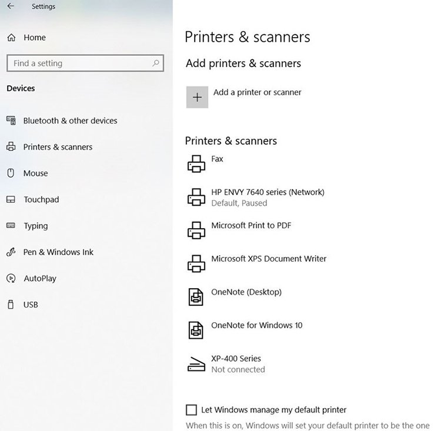This screenshot has width=441, height=431.
Task: Click the Find a setting search box
Action: 79,64
